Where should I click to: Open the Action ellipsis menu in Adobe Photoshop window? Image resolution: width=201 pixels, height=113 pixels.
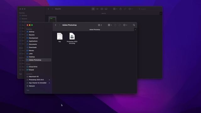pyautogui.click(x=125, y=25)
